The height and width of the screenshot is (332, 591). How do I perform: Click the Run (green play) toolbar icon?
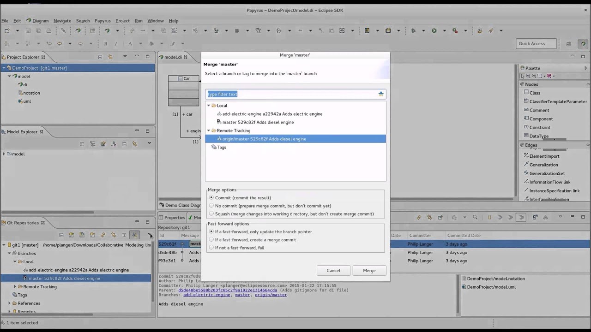(x=434, y=31)
